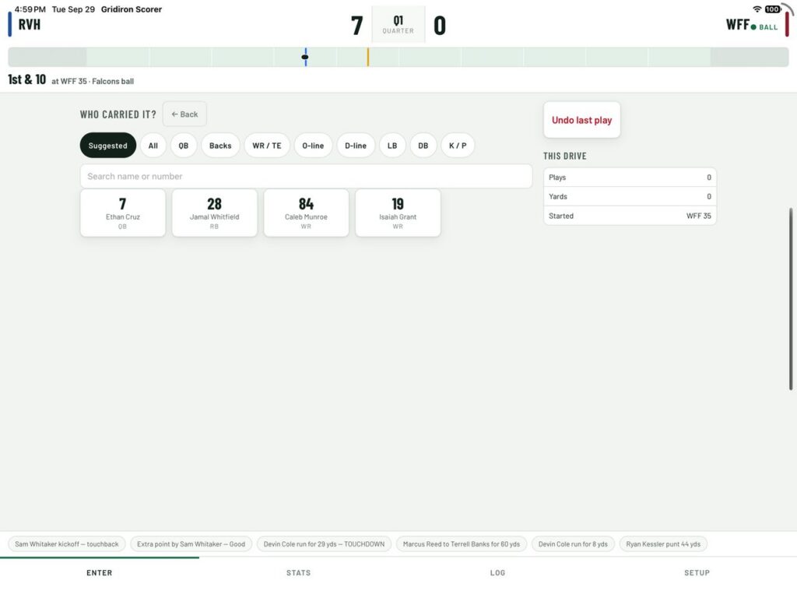
Task: Tap the RVH team name
Action: (30, 24)
